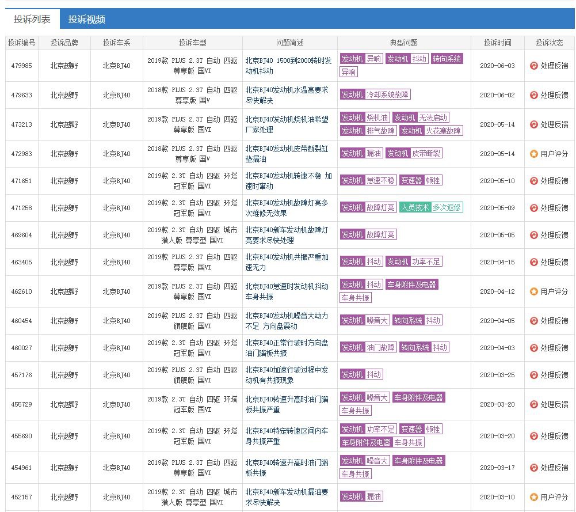
Task: Click status icon for complaint 473213
Action: [x=534, y=124]
